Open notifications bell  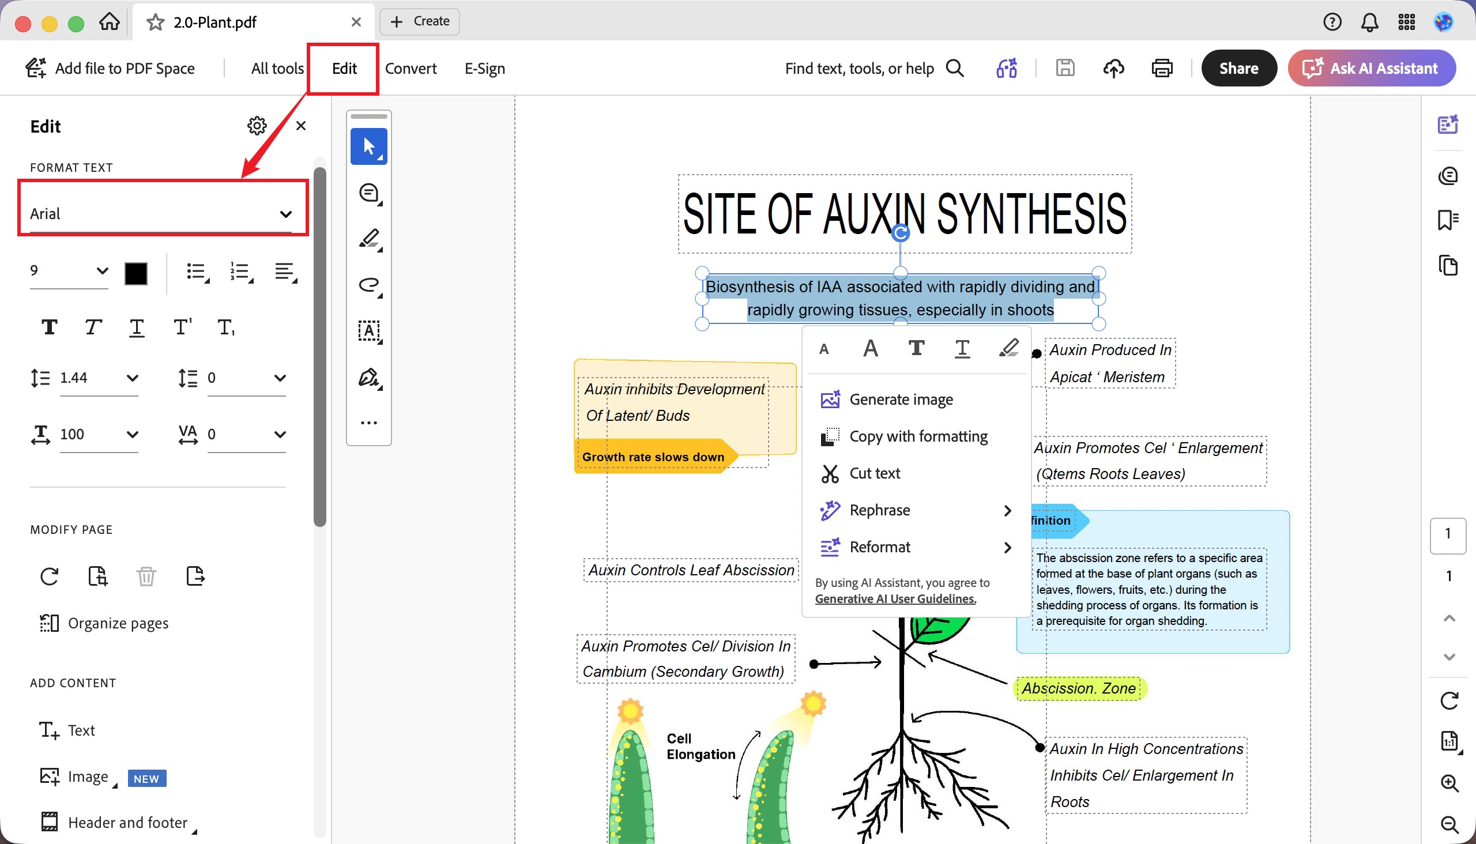click(x=1369, y=22)
